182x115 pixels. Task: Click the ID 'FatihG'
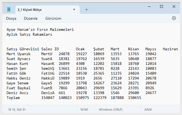pos(48,73)
